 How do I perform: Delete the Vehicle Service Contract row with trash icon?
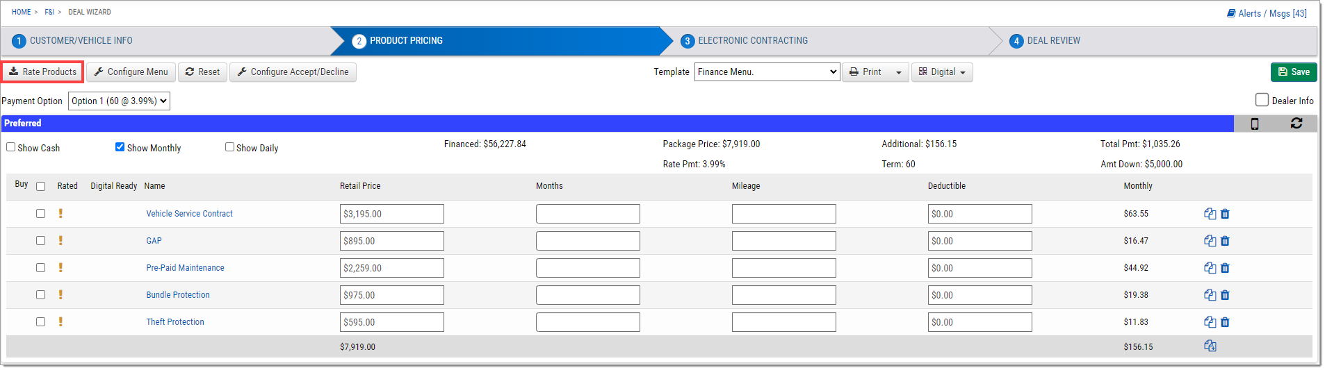[x=1225, y=214]
